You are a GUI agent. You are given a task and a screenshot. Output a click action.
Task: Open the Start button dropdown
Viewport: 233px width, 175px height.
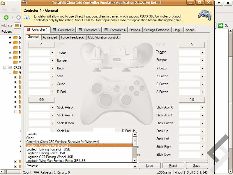point(52,76)
